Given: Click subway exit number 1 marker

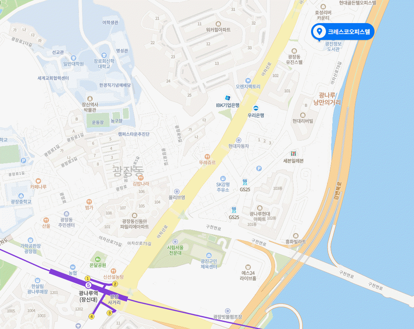Looking at the screenshot, I should (87, 278).
